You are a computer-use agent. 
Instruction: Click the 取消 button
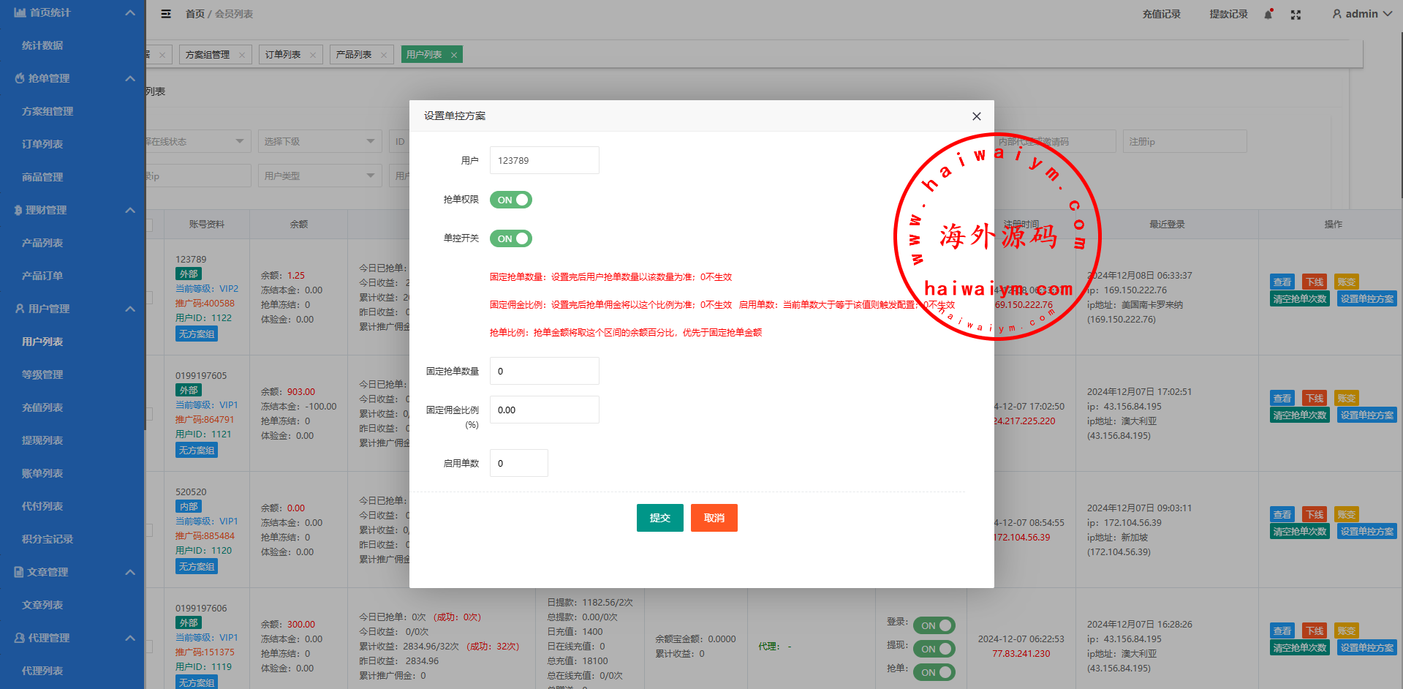tap(714, 518)
